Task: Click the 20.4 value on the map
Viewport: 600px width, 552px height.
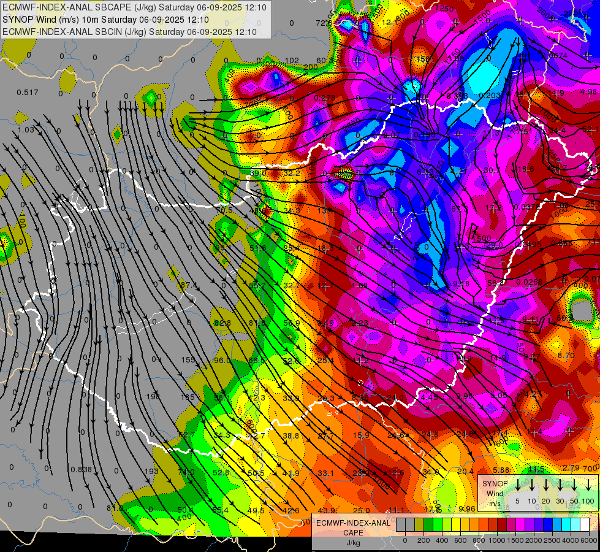Action: (x=465, y=472)
